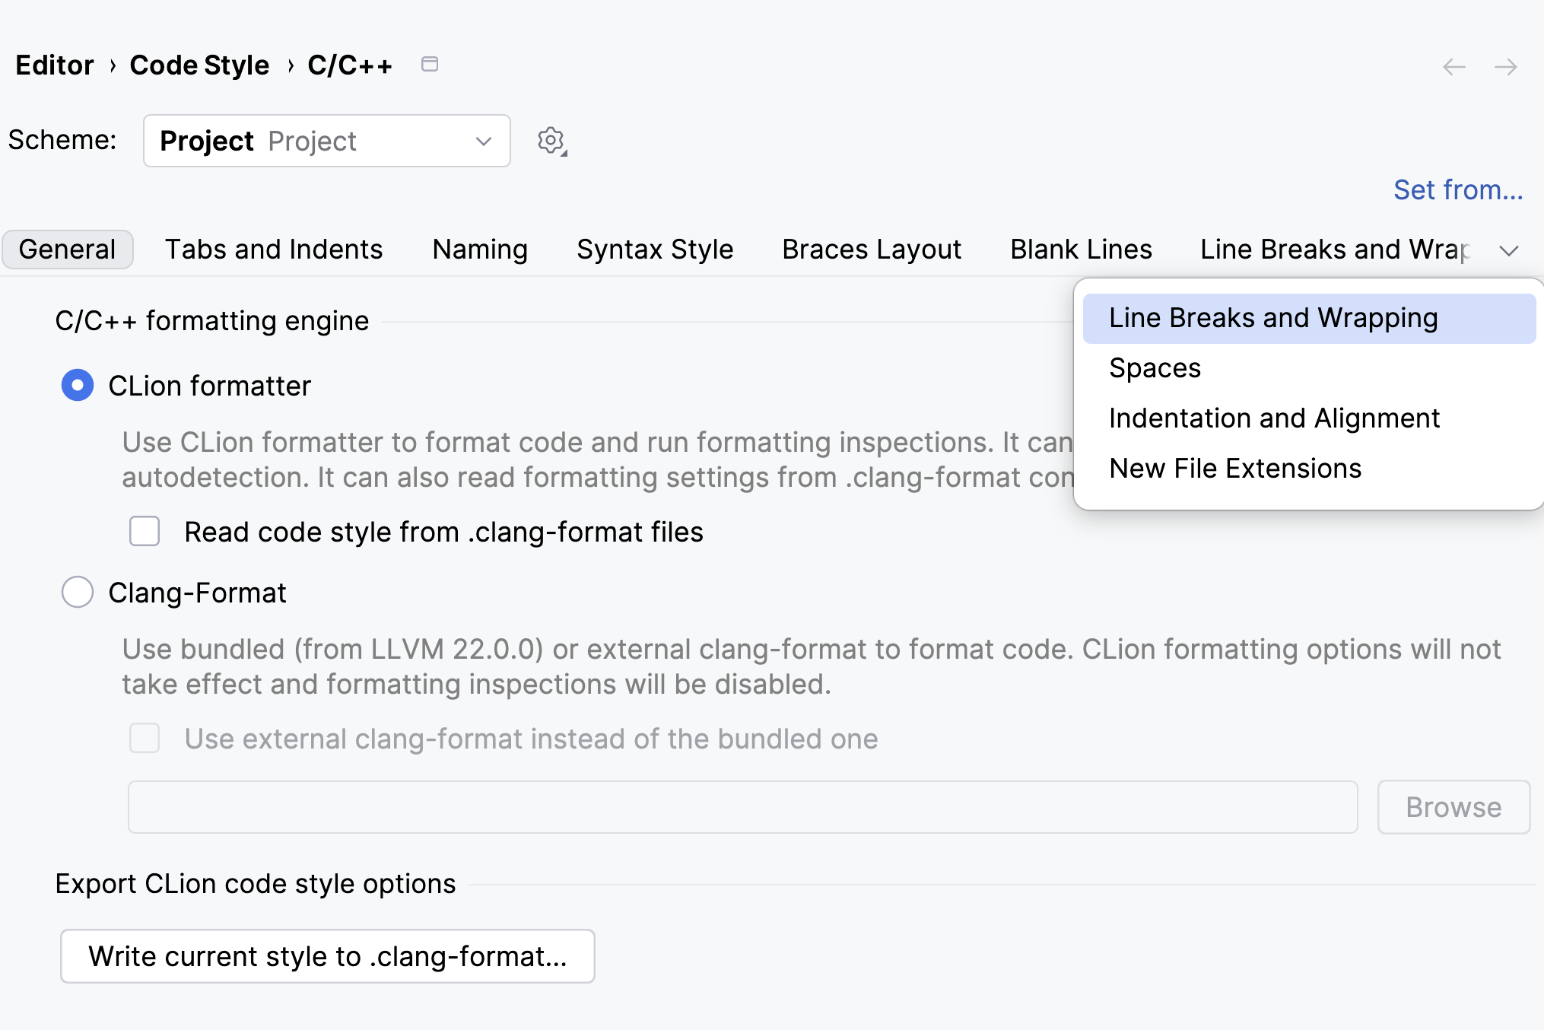The height and width of the screenshot is (1030, 1544).
Task: Select the CLion formatter radio button
Action: coord(78,385)
